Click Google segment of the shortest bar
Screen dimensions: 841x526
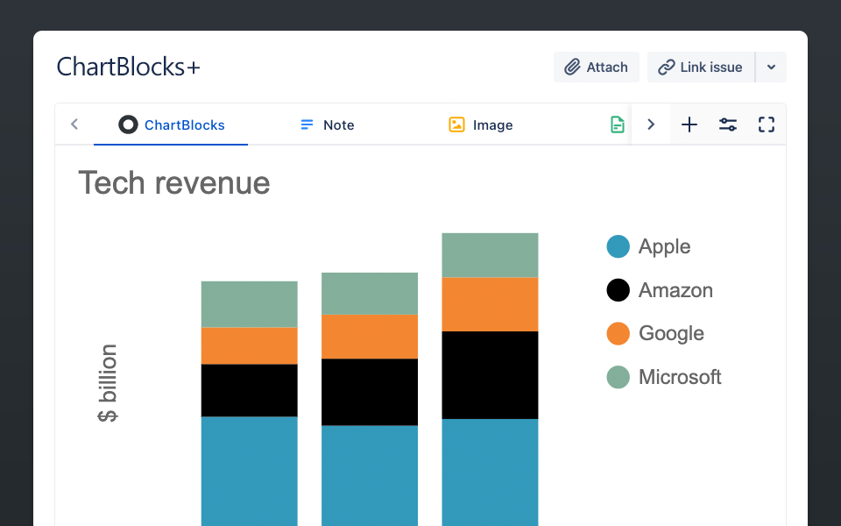(250, 345)
